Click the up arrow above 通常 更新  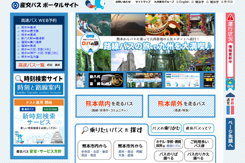[230, 95]
